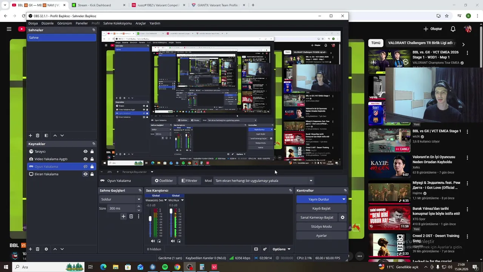Stop streaming with Yayını Durdur

[319, 199]
